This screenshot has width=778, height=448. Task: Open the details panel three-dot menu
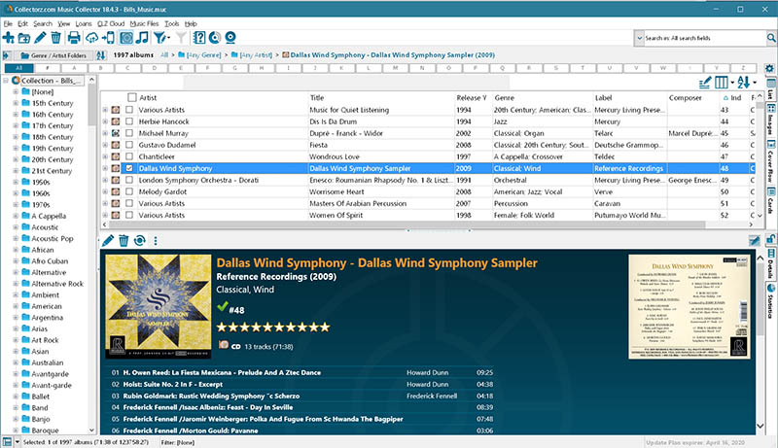click(156, 241)
